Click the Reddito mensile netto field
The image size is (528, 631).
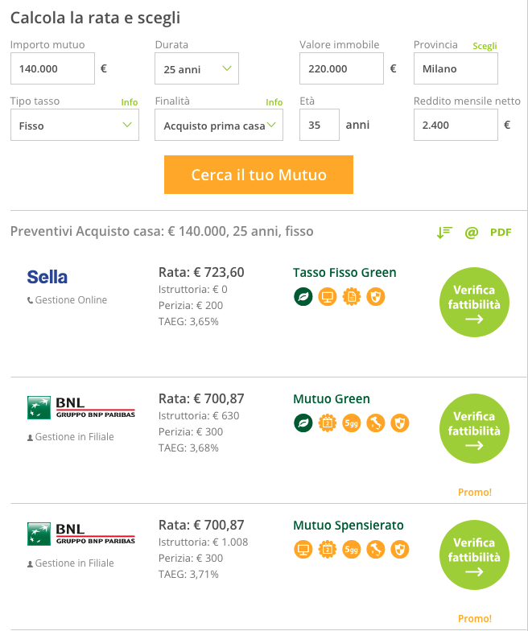(x=456, y=126)
